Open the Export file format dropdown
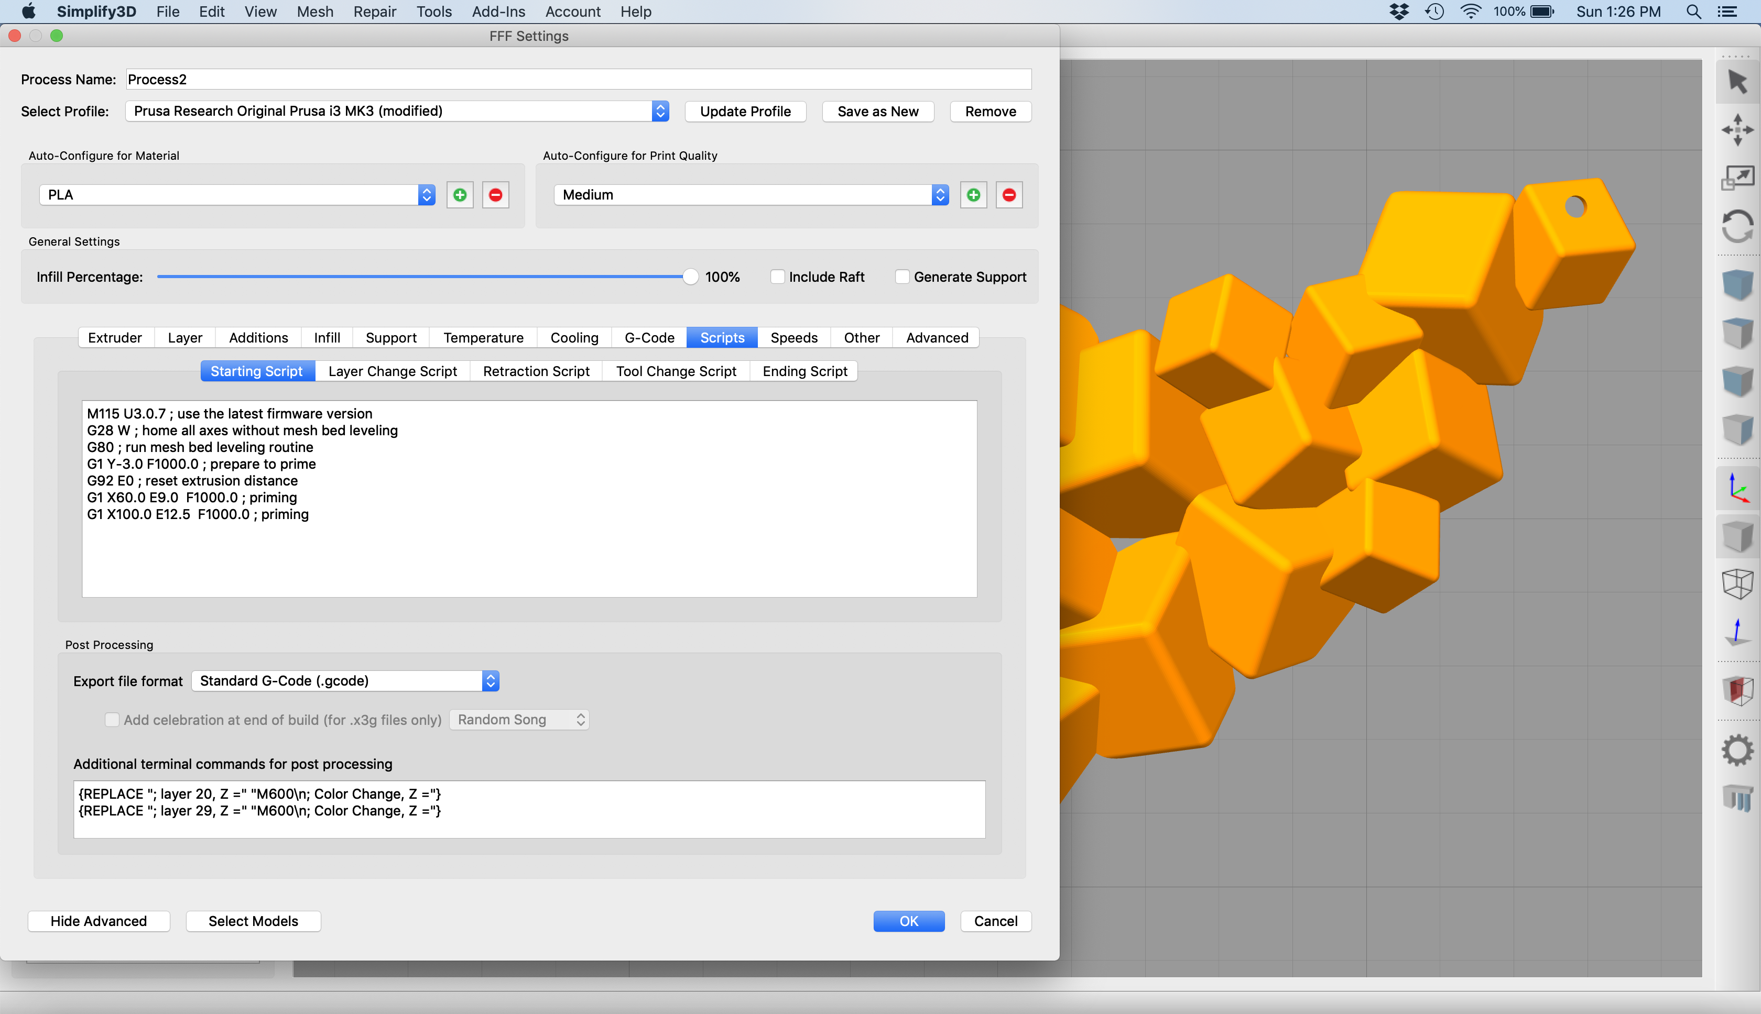The image size is (1761, 1014). click(346, 681)
